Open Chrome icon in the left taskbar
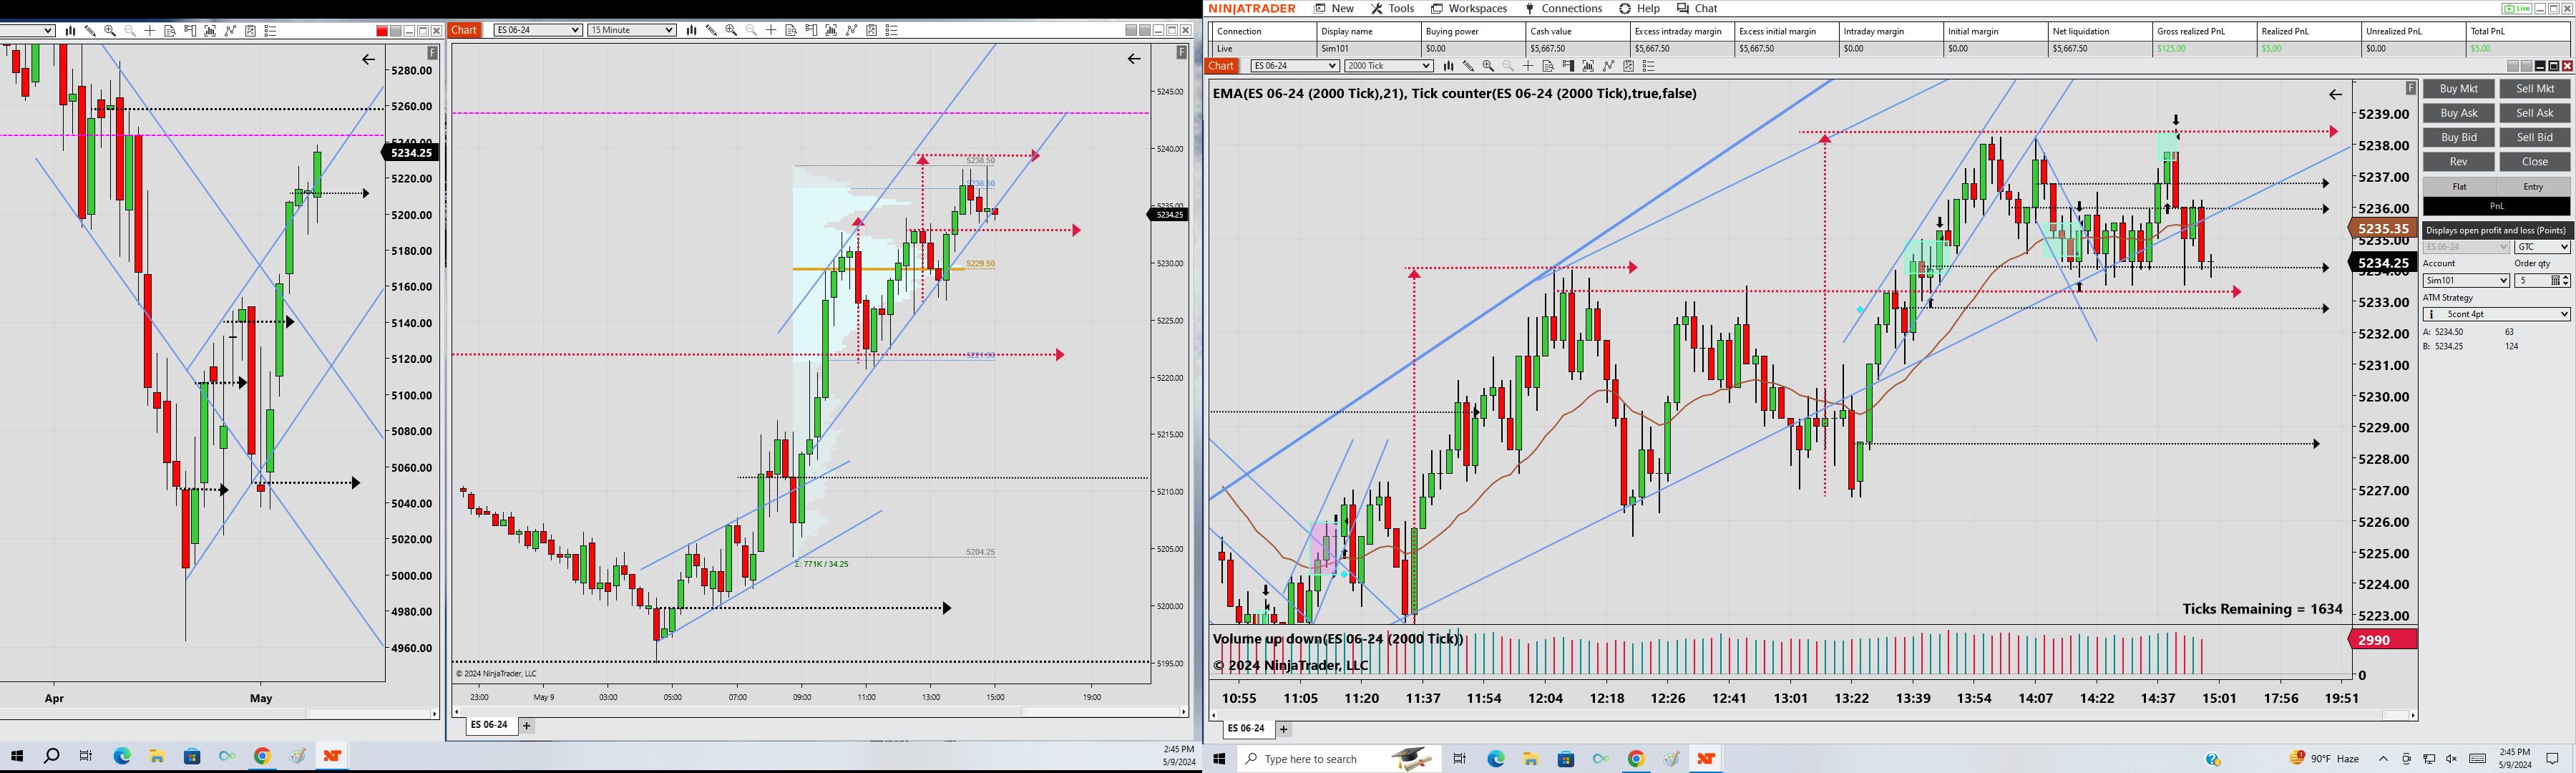 pyautogui.click(x=262, y=756)
